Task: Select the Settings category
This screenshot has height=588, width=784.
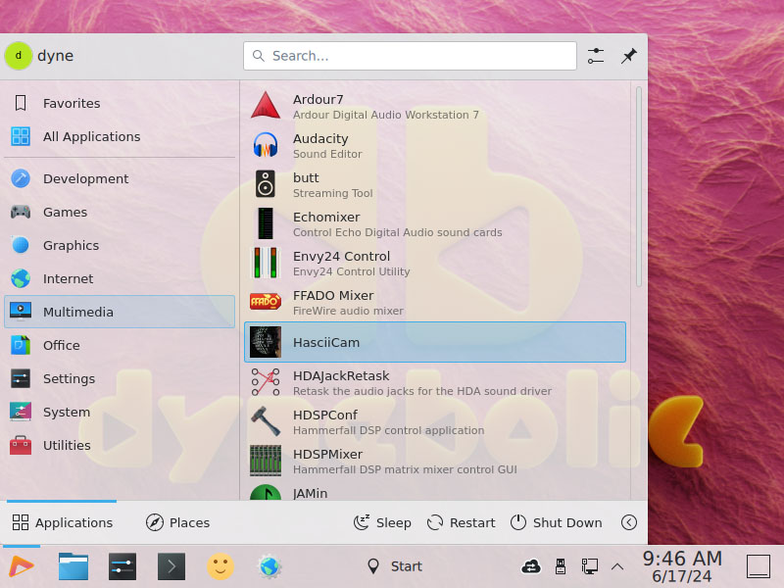Action: click(x=120, y=378)
